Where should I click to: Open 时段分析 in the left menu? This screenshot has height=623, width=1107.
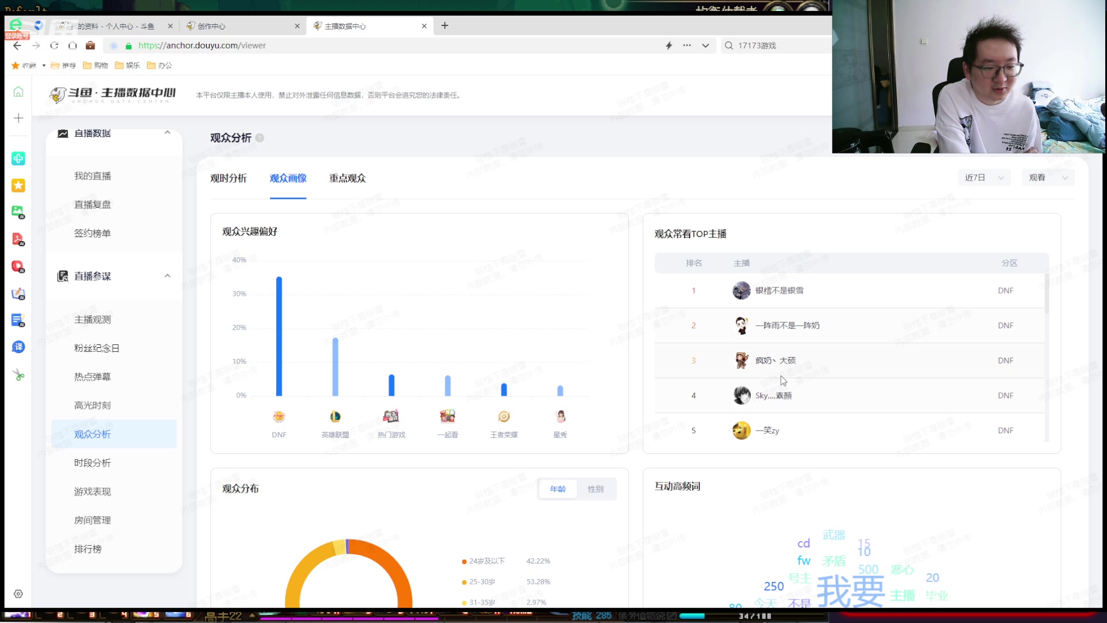(x=92, y=463)
